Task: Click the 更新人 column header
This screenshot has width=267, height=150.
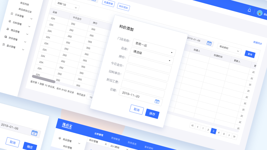Action: (x=237, y=61)
